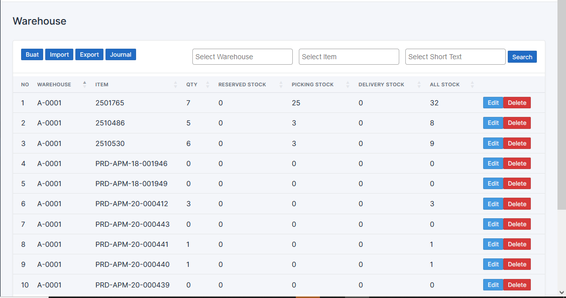The height and width of the screenshot is (298, 566).
Task: Sort table by Warehouse column arrows
Action: (x=84, y=84)
